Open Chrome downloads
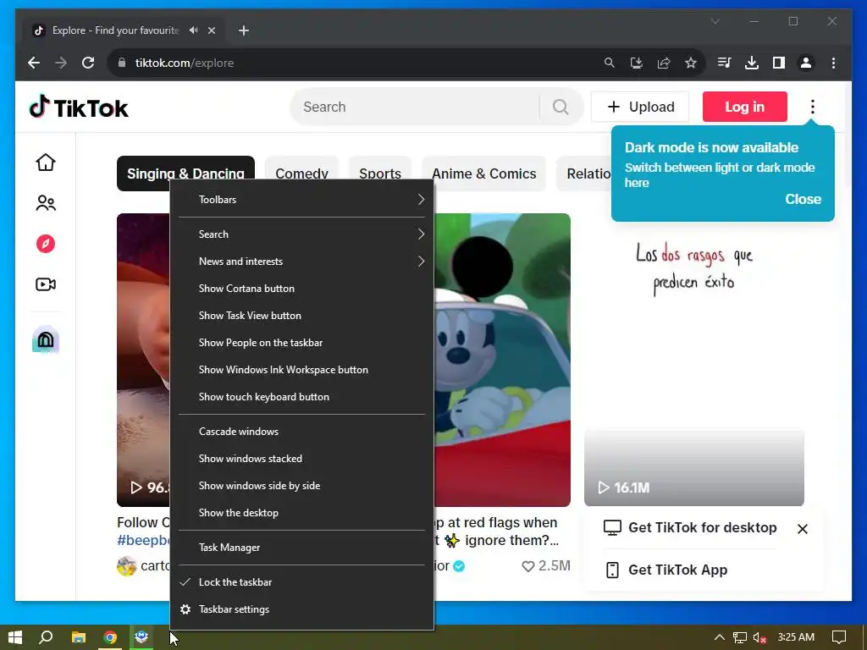 [x=752, y=63]
